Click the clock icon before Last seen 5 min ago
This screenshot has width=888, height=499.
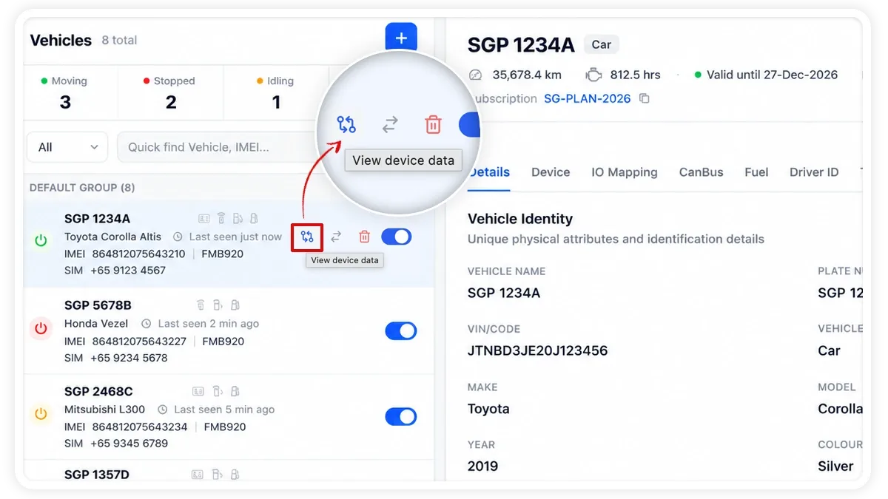click(x=162, y=410)
